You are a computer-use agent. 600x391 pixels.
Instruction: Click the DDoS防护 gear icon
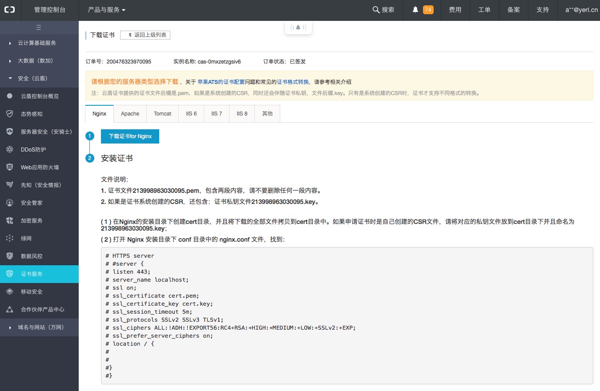tap(10, 149)
